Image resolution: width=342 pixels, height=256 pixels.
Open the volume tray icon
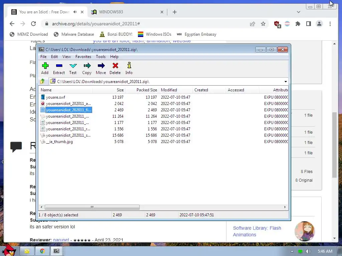click(308, 251)
